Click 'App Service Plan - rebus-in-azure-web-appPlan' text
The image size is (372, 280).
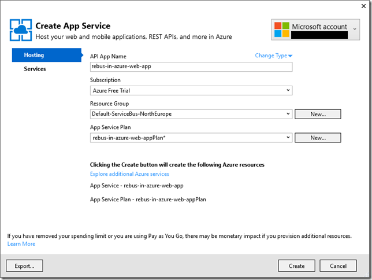pyautogui.click(x=148, y=200)
